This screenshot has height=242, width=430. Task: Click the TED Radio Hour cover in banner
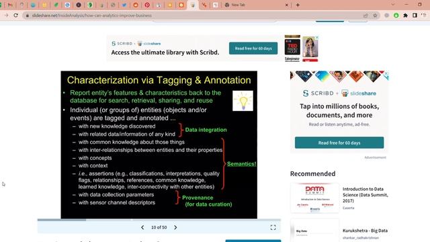coord(292,47)
